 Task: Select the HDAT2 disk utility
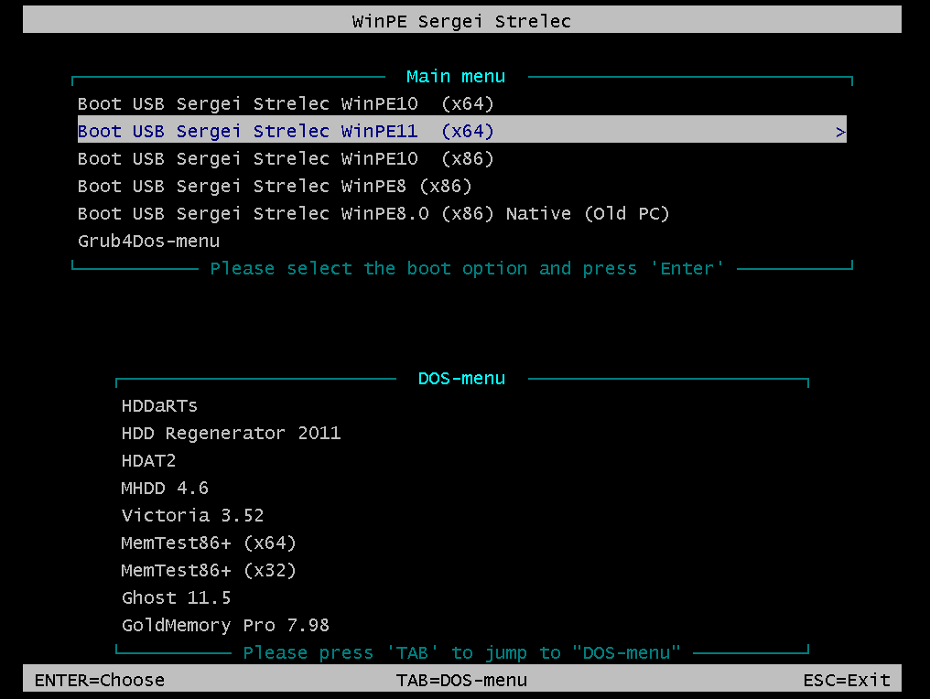tap(148, 461)
